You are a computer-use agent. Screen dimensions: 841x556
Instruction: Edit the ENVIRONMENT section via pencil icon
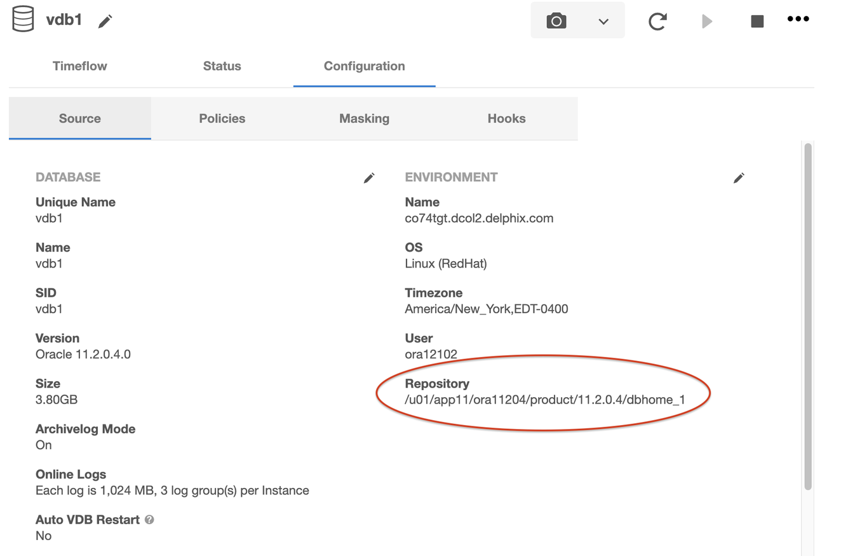pyautogui.click(x=739, y=178)
